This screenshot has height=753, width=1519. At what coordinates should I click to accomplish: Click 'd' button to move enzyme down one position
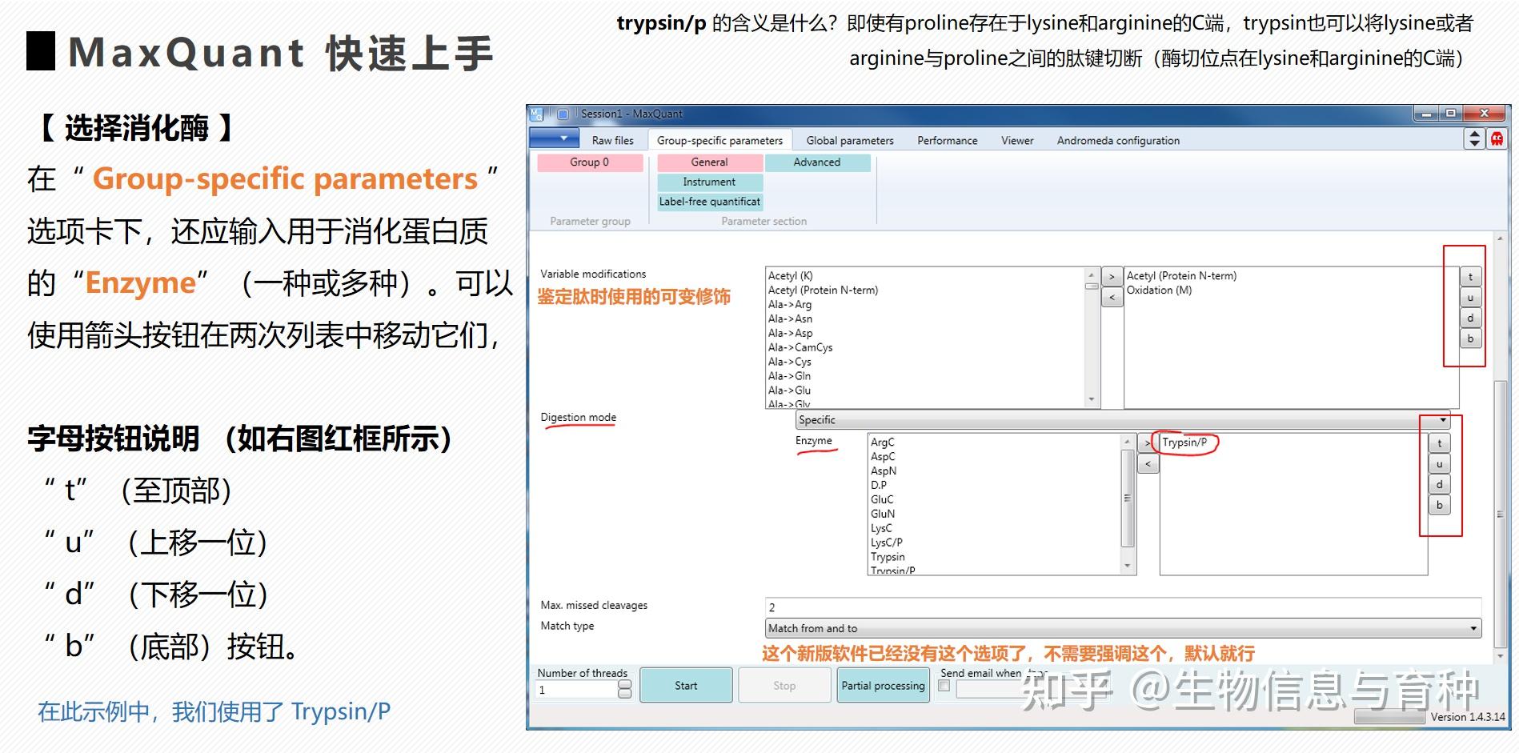tap(1440, 484)
